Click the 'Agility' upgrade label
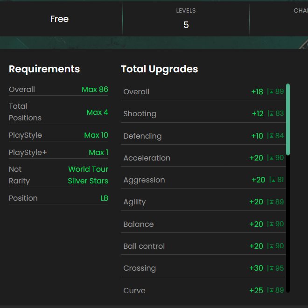Screen dimensions: 308x308 pos(134,203)
